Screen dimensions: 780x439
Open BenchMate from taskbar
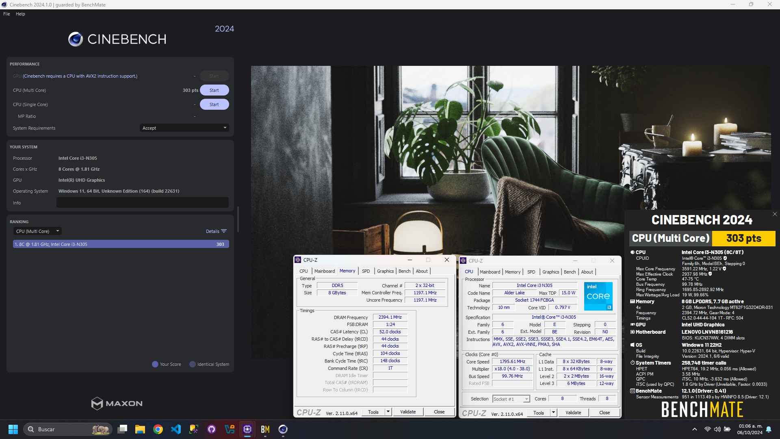265,429
